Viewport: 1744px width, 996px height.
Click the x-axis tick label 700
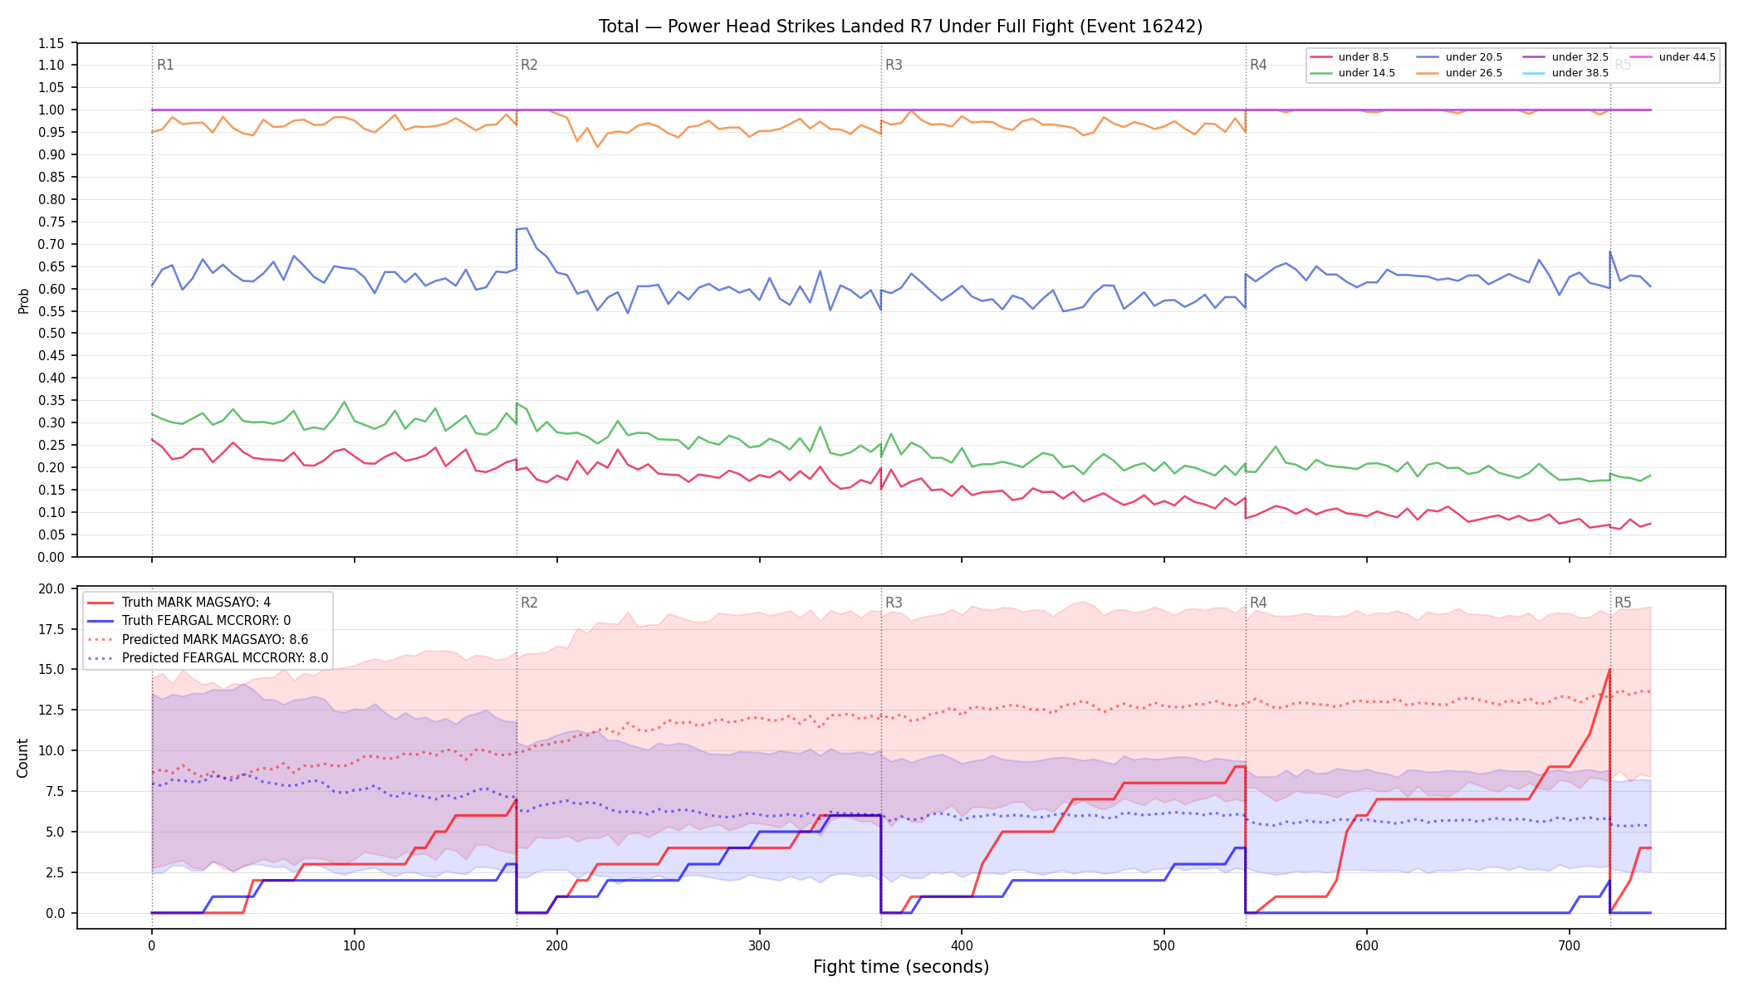1569,945
